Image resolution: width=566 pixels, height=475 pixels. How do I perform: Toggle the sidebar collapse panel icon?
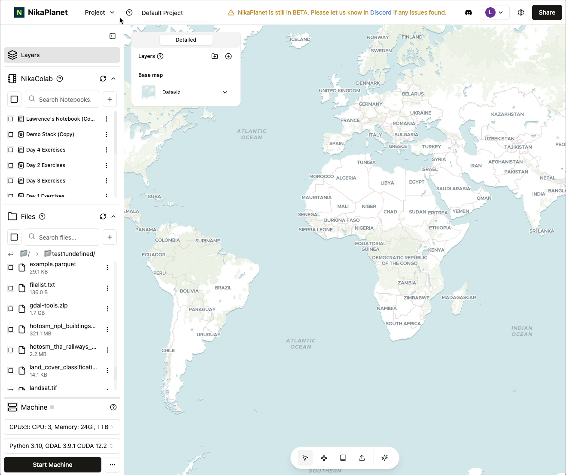(x=113, y=36)
